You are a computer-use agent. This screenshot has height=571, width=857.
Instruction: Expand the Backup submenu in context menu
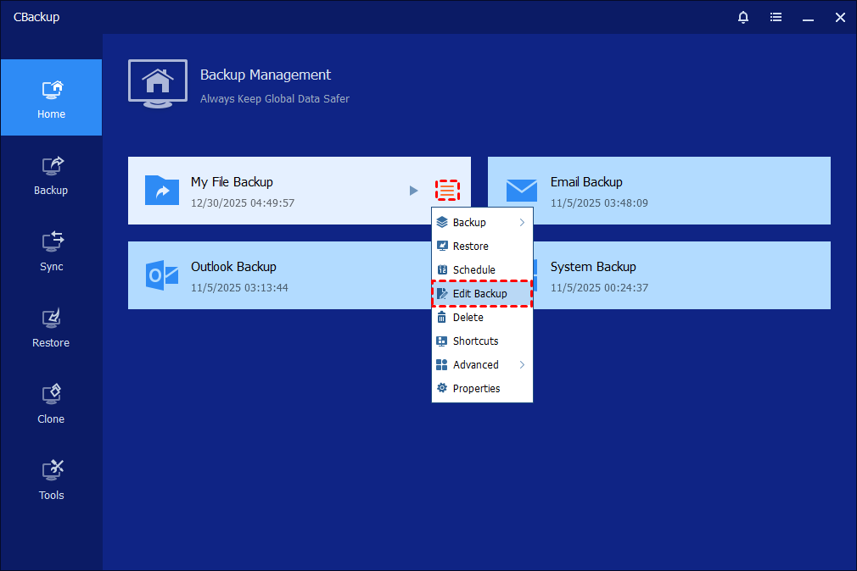click(481, 223)
